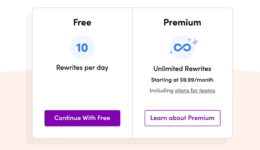The image size is (260, 150).
Task: Click the vertical divider between plans
Action: (132, 73)
